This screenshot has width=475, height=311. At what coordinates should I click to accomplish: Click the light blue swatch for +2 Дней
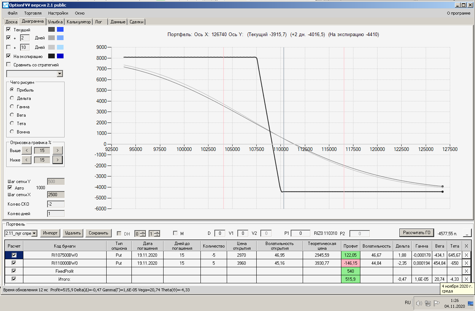tap(60, 38)
